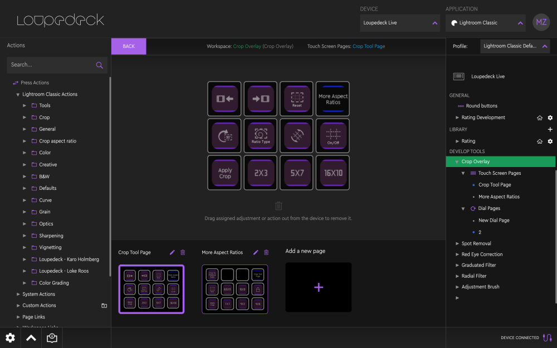Click the next photo filmstrip-right button tile
Image resolution: width=557 pixels, height=348 pixels.
pyautogui.click(x=260, y=99)
